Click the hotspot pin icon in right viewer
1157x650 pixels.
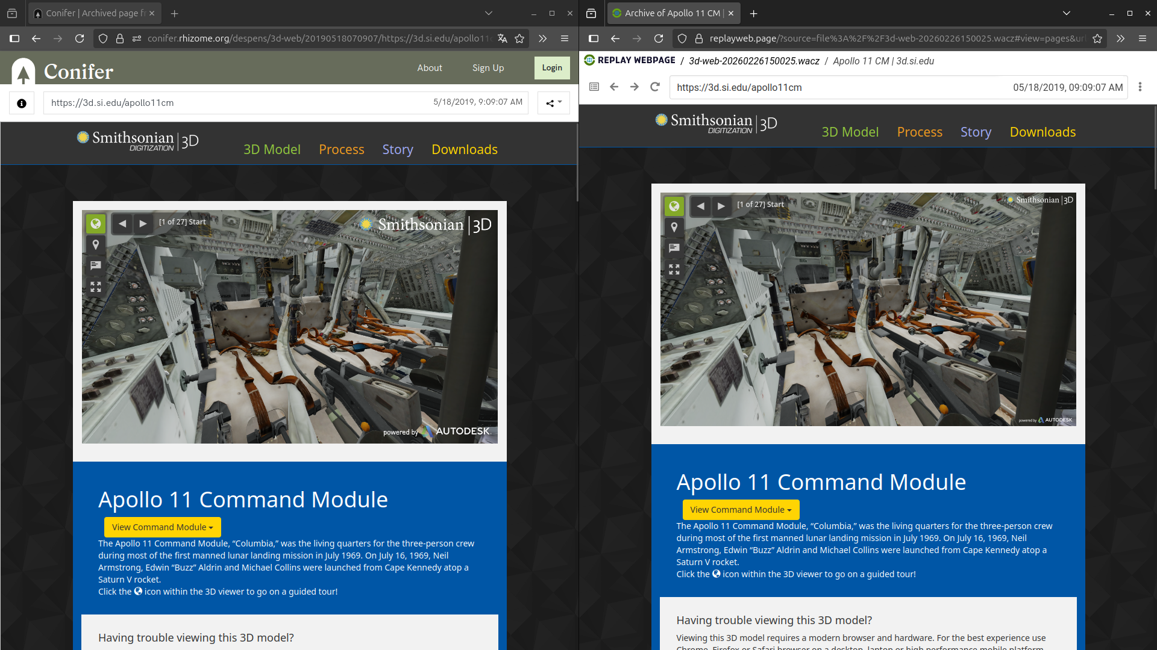pyautogui.click(x=674, y=227)
